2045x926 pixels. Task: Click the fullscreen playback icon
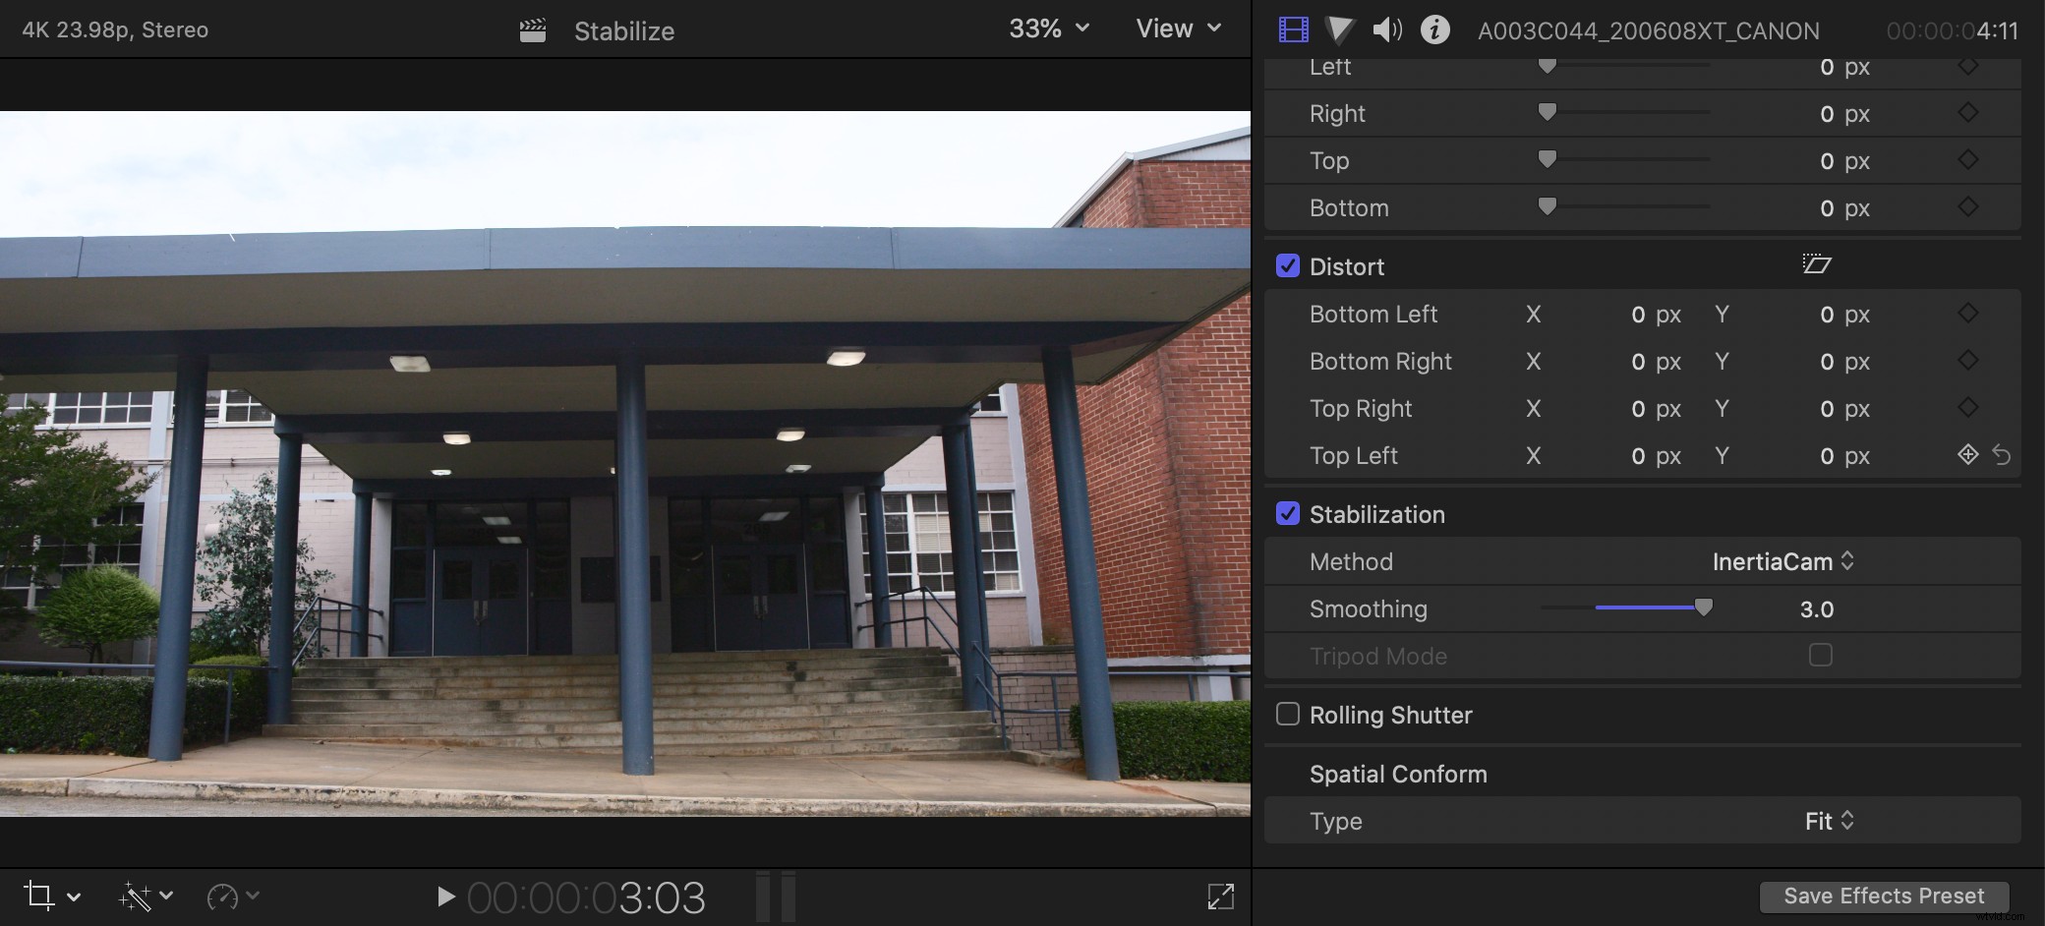1219,896
